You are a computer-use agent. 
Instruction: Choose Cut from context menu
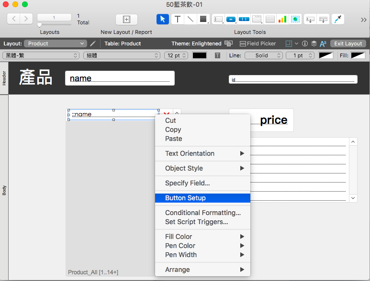point(202,120)
